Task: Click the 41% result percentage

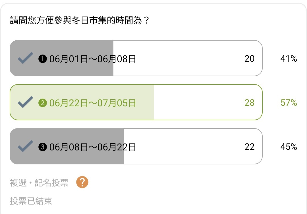Action: (x=289, y=59)
